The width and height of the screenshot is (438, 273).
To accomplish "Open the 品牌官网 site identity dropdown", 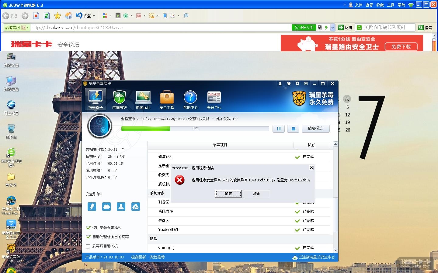I will (17, 28).
